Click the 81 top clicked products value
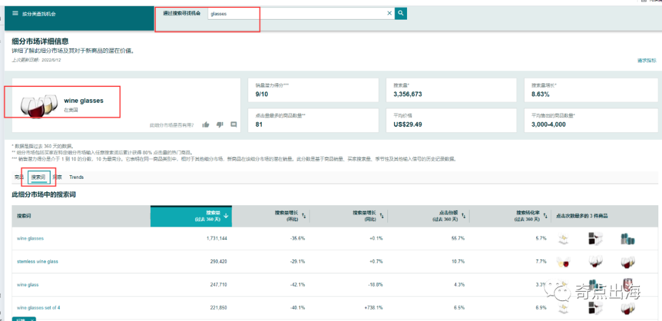The image size is (662, 321). point(259,124)
